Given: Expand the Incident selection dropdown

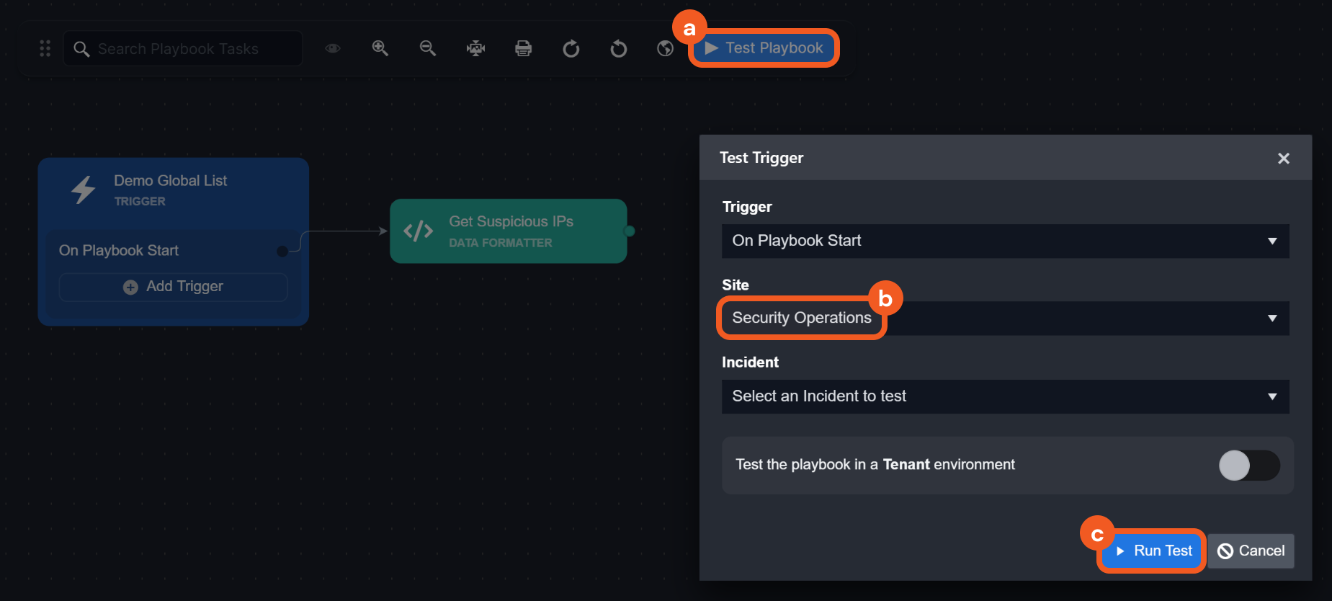Looking at the screenshot, I should [x=1005, y=396].
